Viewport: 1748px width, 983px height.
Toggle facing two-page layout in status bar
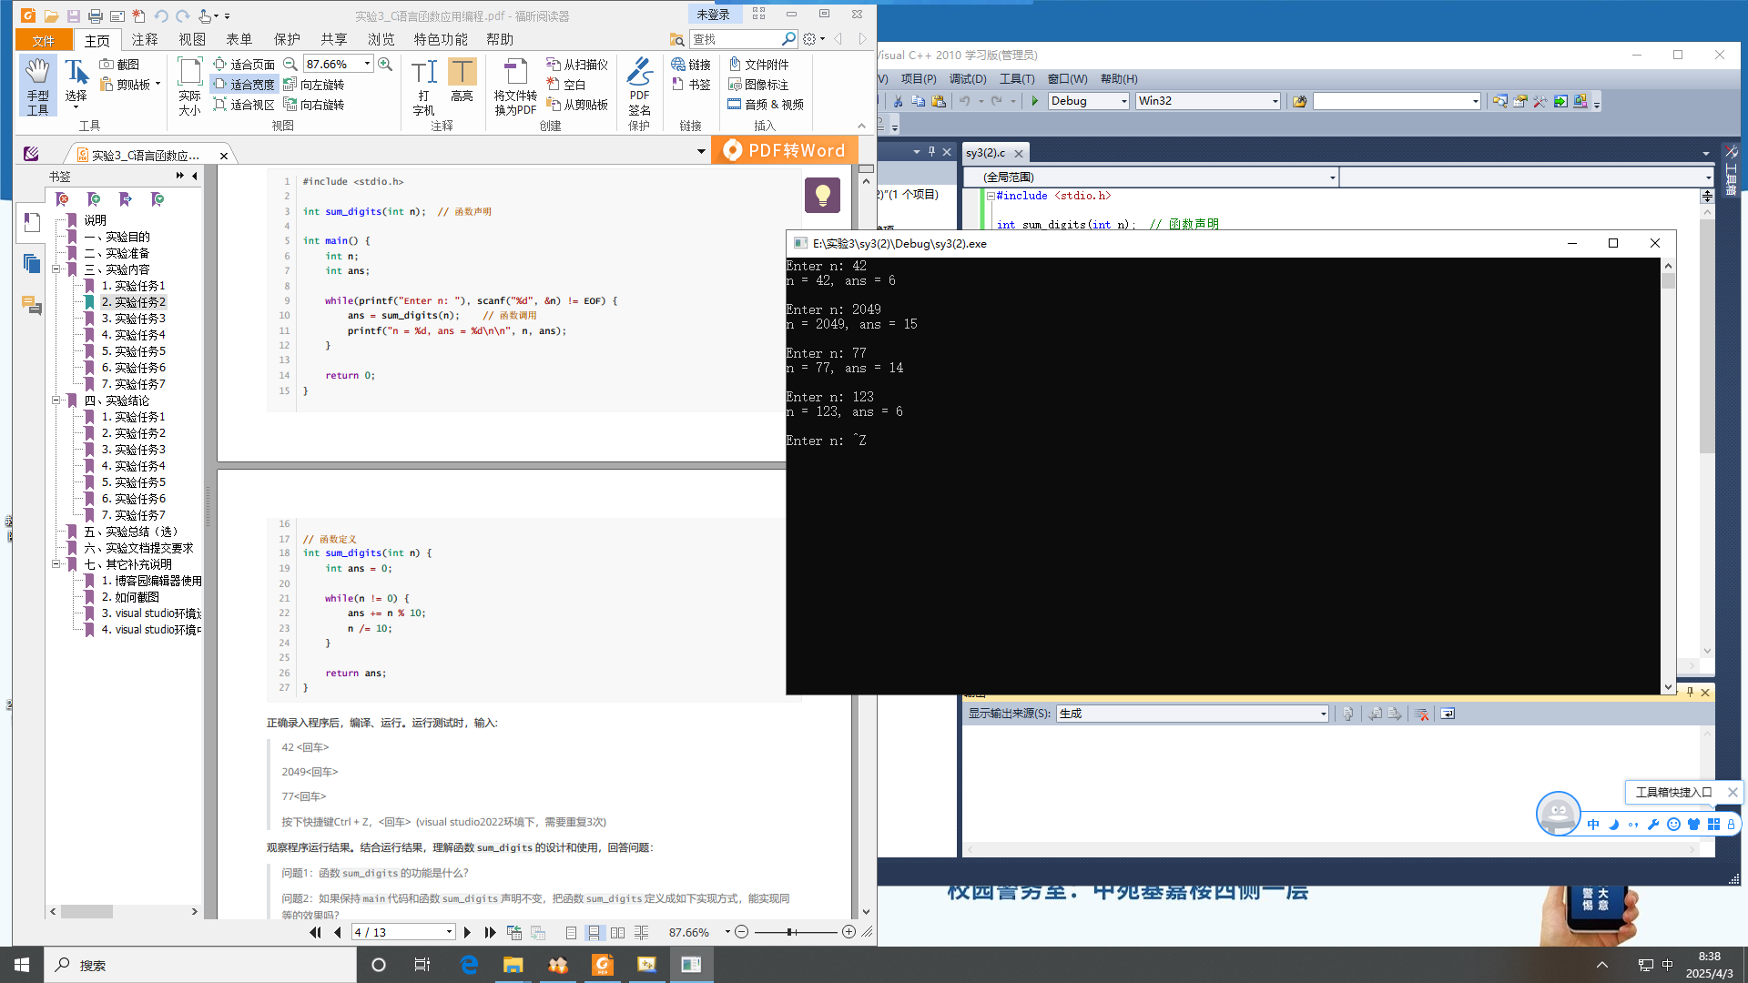[617, 933]
